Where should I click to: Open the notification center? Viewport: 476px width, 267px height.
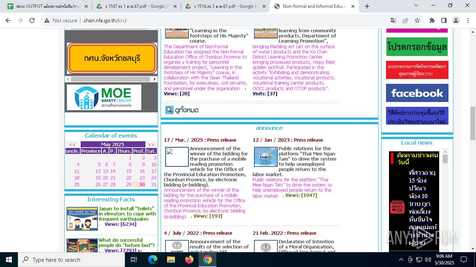pos(464,260)
